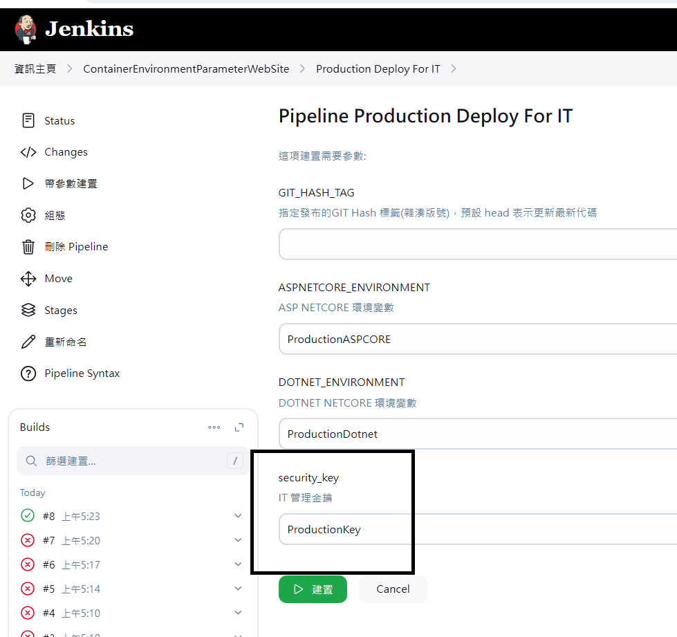The height and width of the screenshot is (637, 677).
Task: Expand chevron after 資訊主頁 breadcrumb
Action: pyautogui.click(x=70, y=69)
